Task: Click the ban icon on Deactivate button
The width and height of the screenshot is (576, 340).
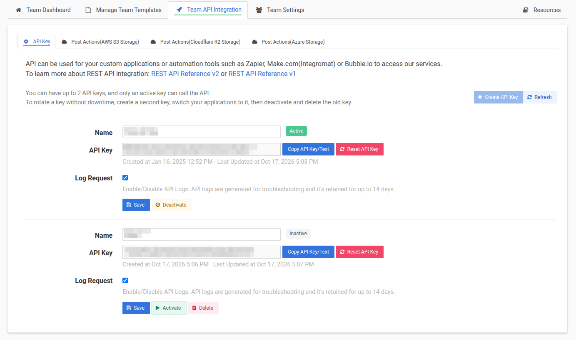Action: click(x=158, y=205)
